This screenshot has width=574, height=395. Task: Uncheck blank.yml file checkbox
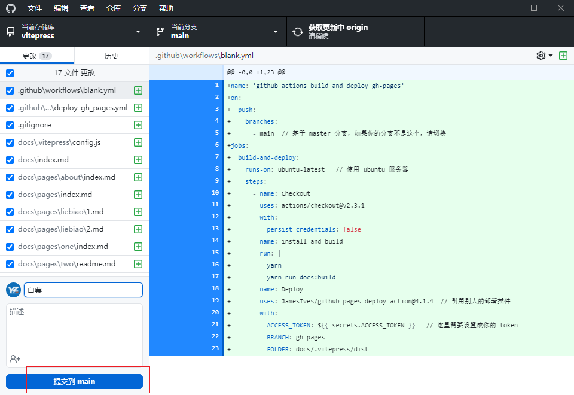point(10,90)
